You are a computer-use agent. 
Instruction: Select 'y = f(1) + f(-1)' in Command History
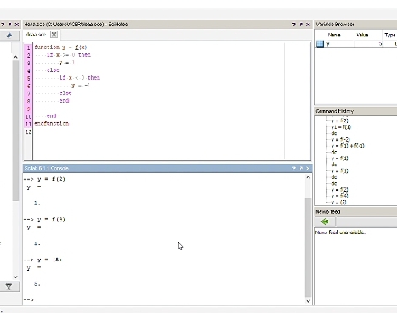[348, 146]
